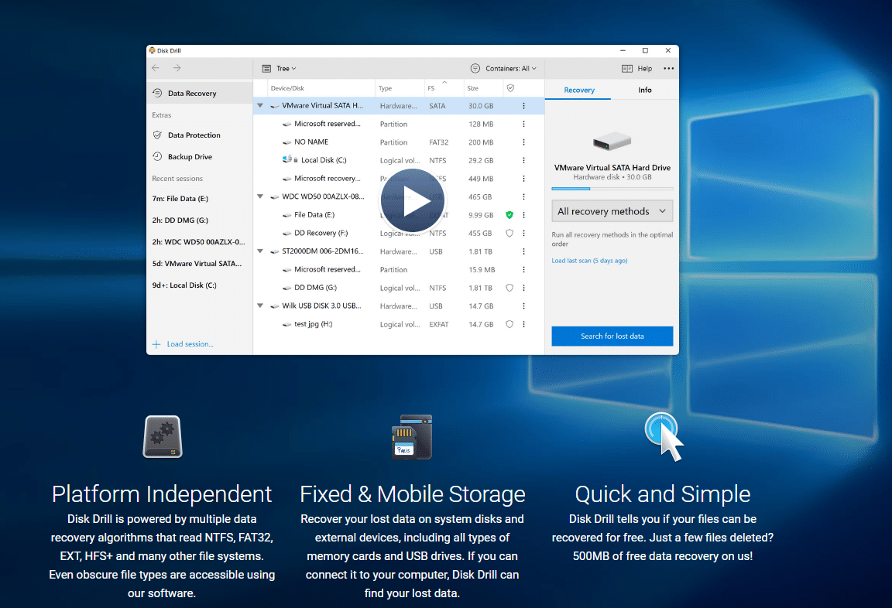Viewport: 892px width, 608px height.
Task: Open the Help panel
Action: (636, 69)
